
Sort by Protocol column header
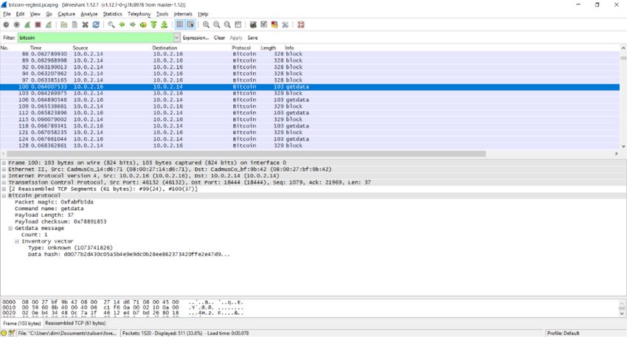(x=241, y=48)
